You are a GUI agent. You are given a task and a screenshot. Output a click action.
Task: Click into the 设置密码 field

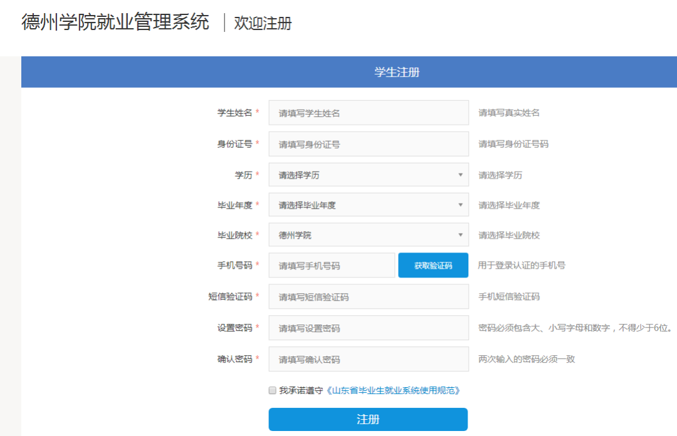tap(369, 328)
